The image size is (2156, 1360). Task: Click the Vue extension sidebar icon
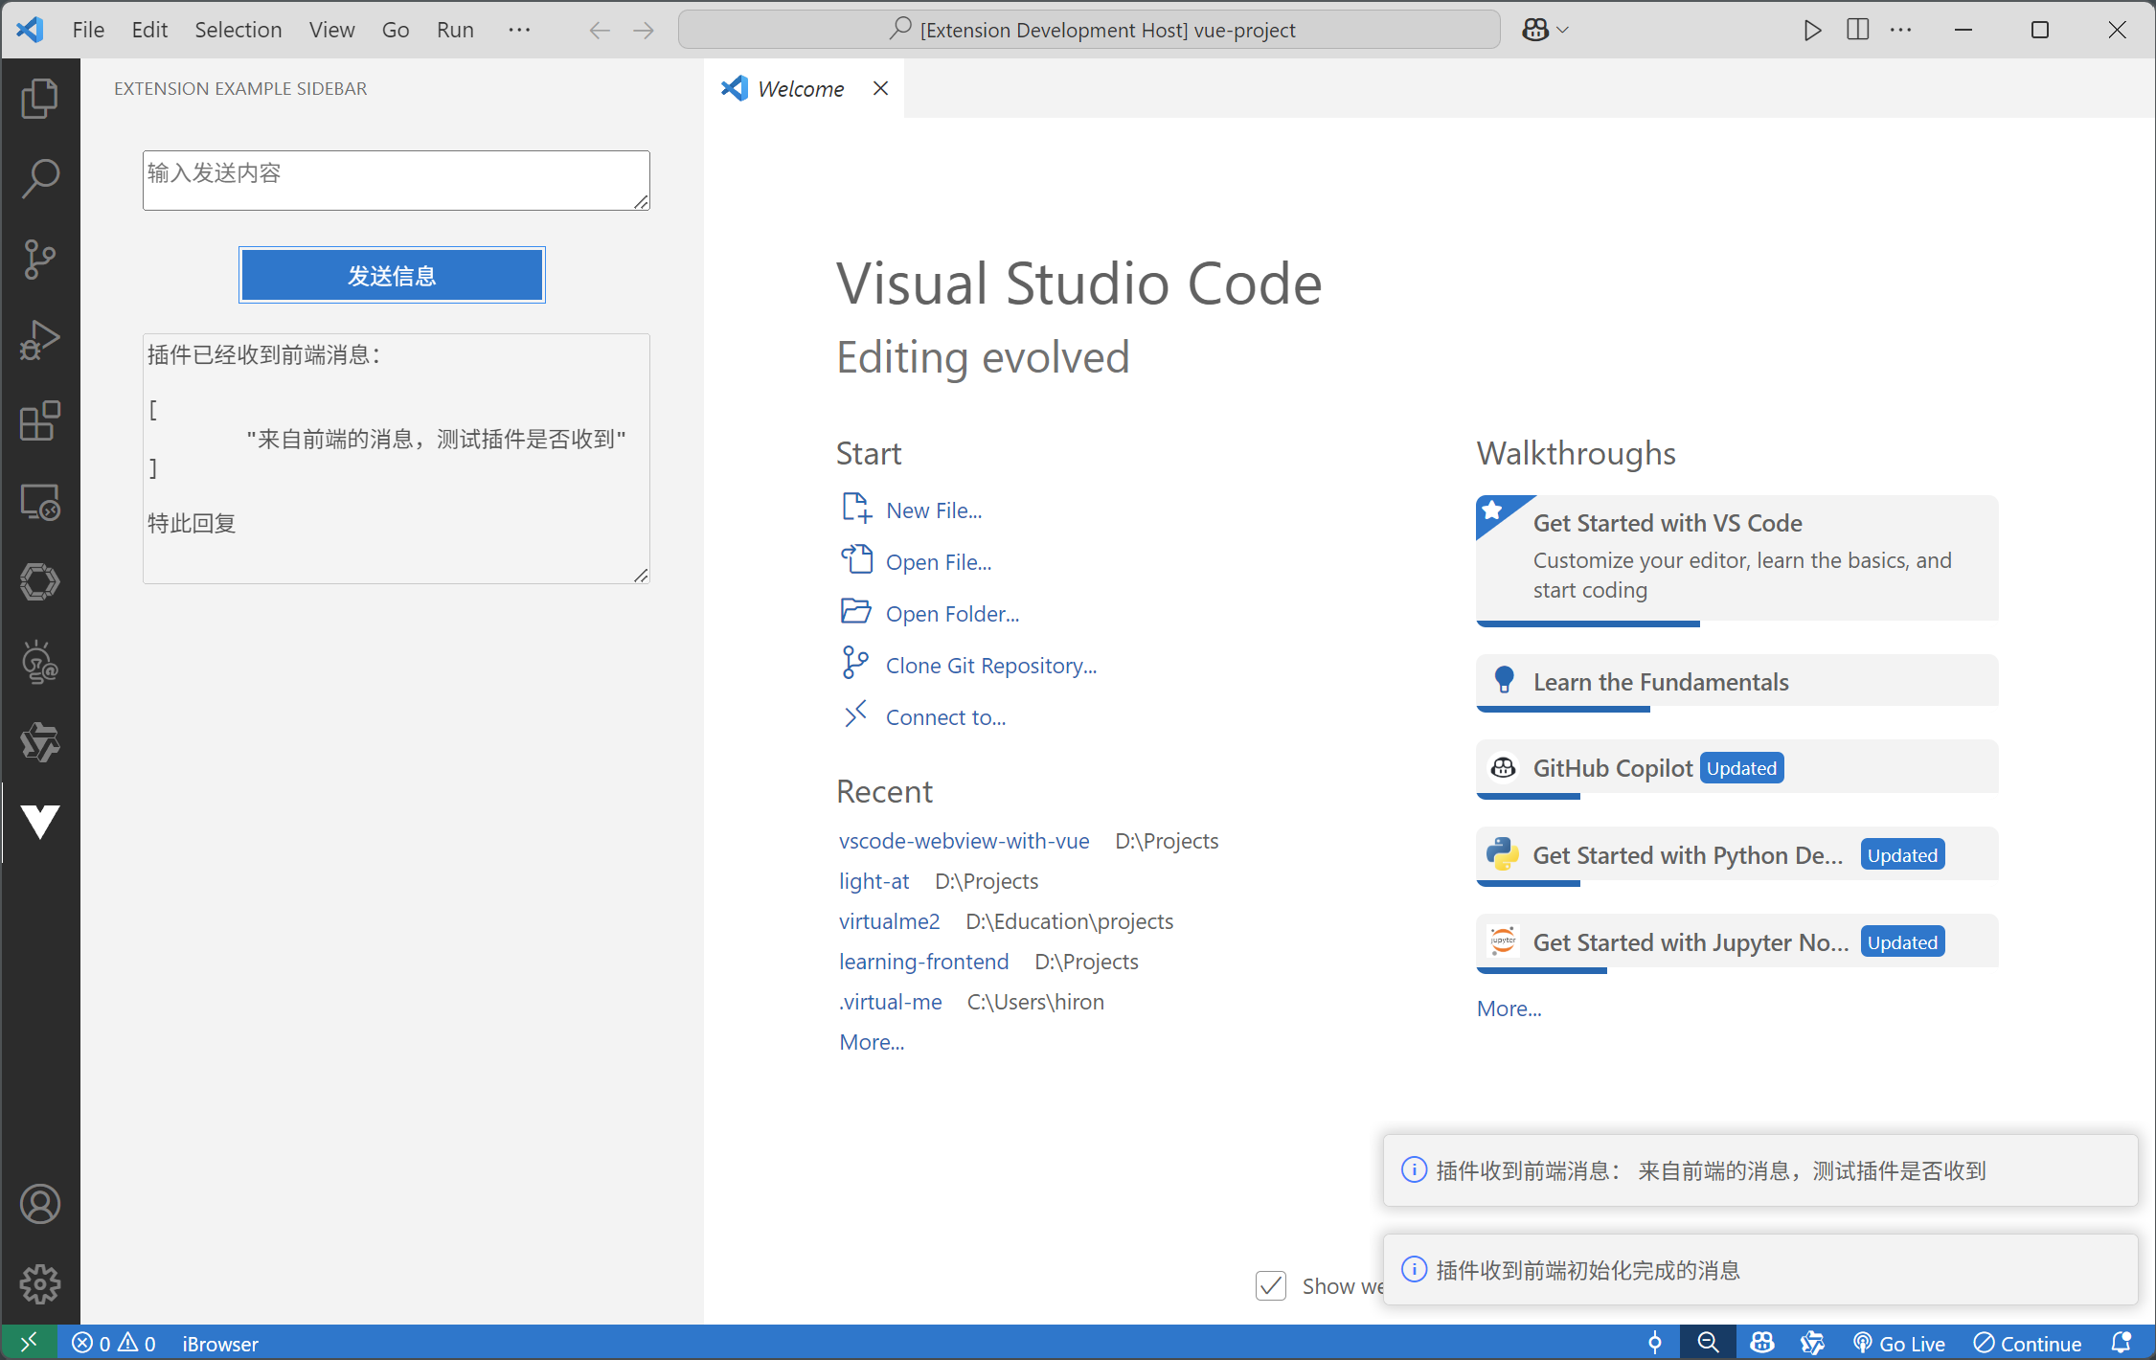tap(39, 822)
